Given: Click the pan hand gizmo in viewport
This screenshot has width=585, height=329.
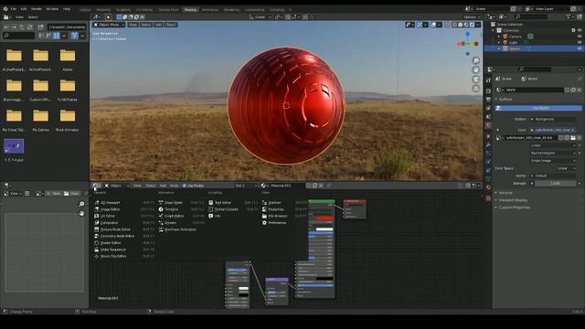Looking at the screenshot, I should click(x=475, y=69).
